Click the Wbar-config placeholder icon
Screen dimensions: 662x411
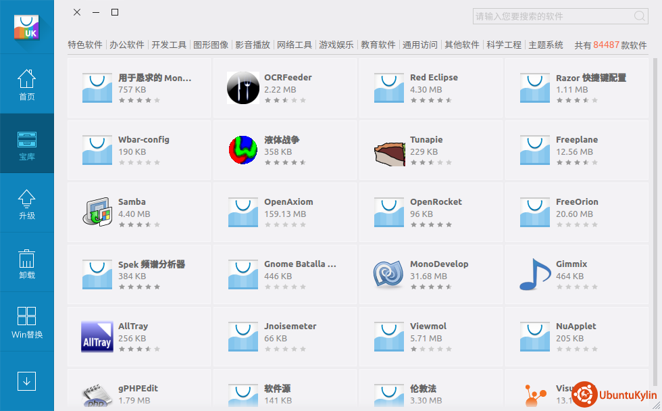tap(97, 150)
